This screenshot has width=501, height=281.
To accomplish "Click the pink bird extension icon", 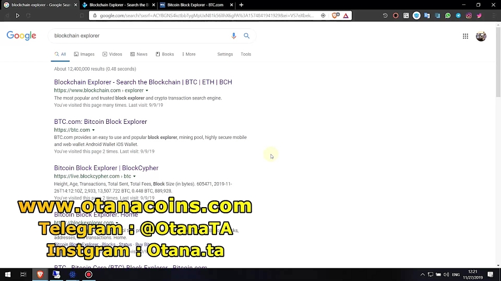I will (x=479, y=16).
